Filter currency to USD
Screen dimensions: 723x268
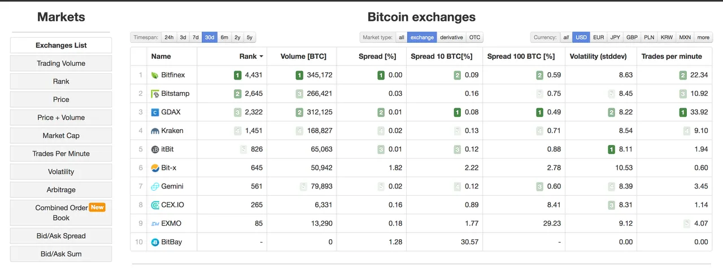point(581,37)
